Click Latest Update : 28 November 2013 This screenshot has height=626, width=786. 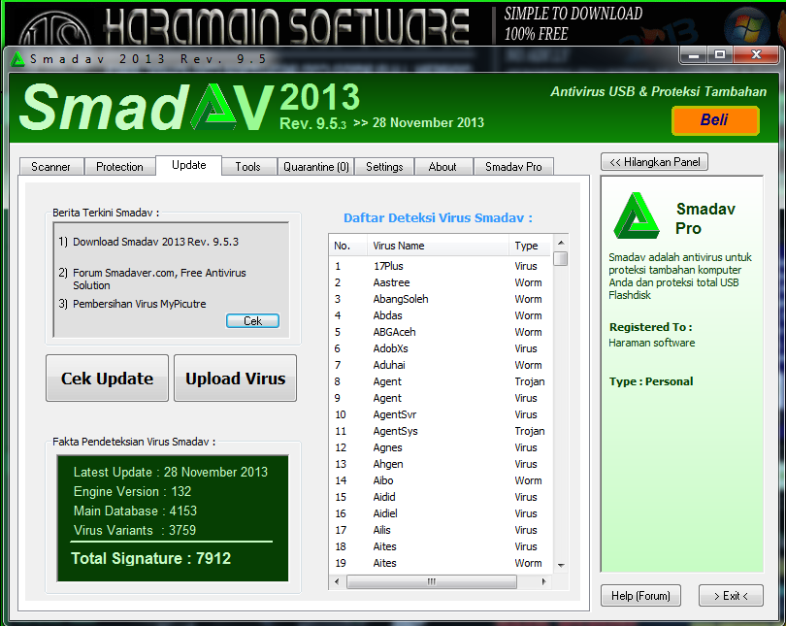[x=171, y=472]
